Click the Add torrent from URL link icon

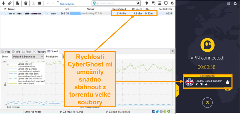tap(10, 3)
